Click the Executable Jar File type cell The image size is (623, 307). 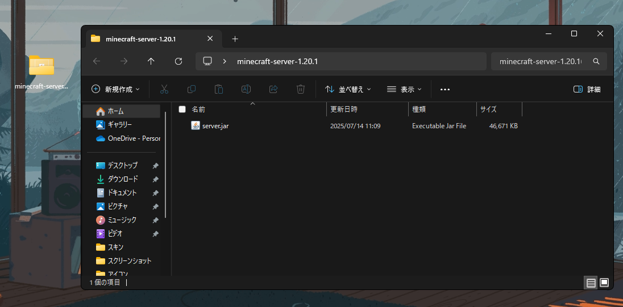tap(439, 126)
